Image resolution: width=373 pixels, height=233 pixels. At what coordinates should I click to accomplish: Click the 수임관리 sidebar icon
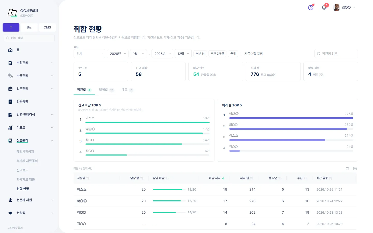[10, 63]
